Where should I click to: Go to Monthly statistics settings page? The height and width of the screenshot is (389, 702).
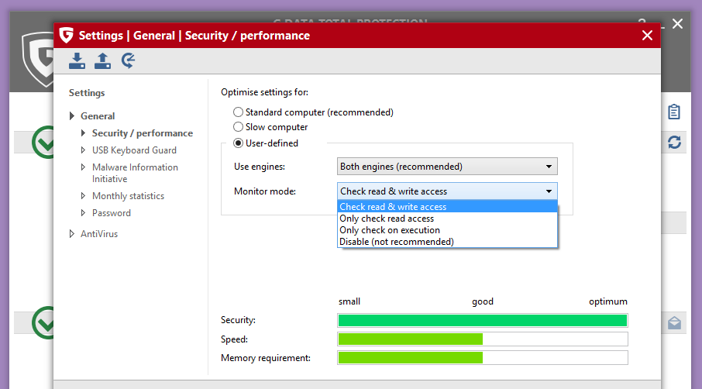(128, 196)
